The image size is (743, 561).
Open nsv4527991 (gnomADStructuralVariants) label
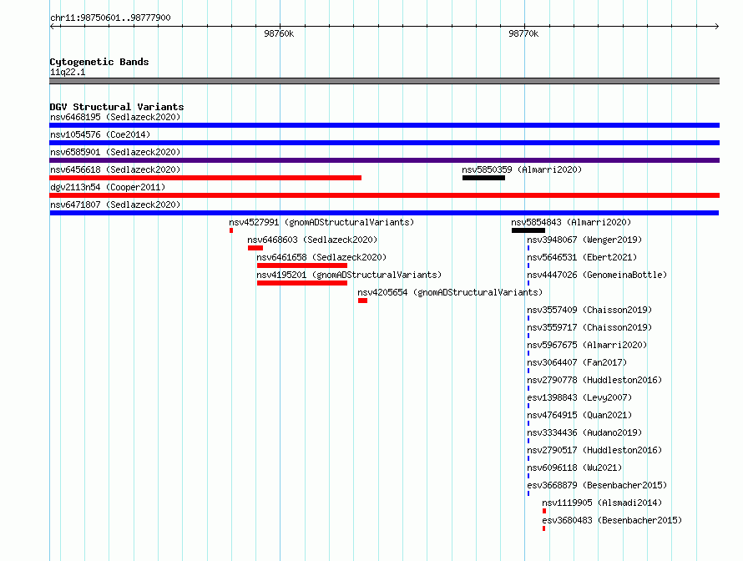pos(321,222)
